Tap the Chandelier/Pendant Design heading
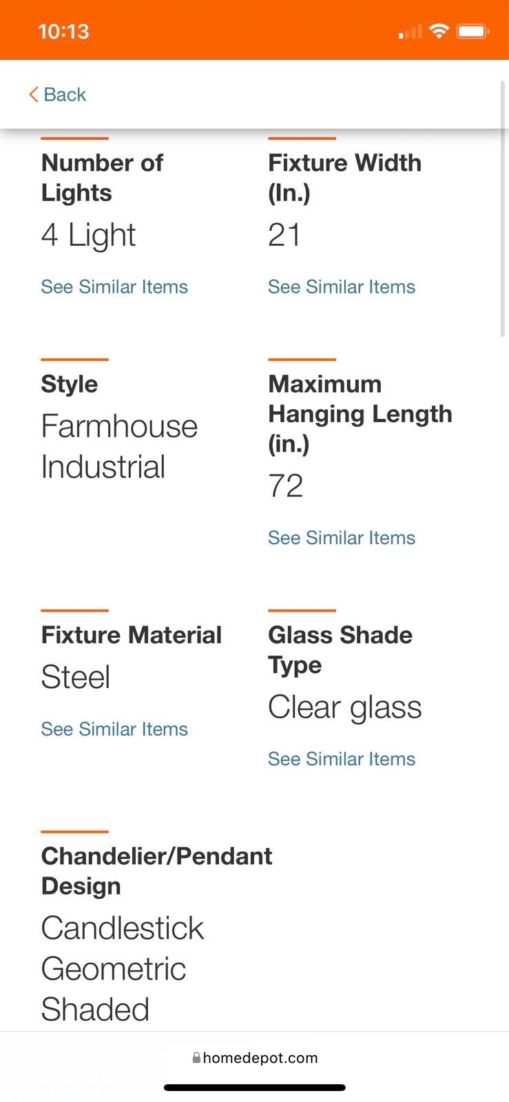Image resolution: width=509 pixels, height=1102 pixels. coord(156,871)
